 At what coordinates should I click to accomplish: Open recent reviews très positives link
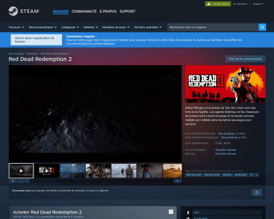point(226,134)
